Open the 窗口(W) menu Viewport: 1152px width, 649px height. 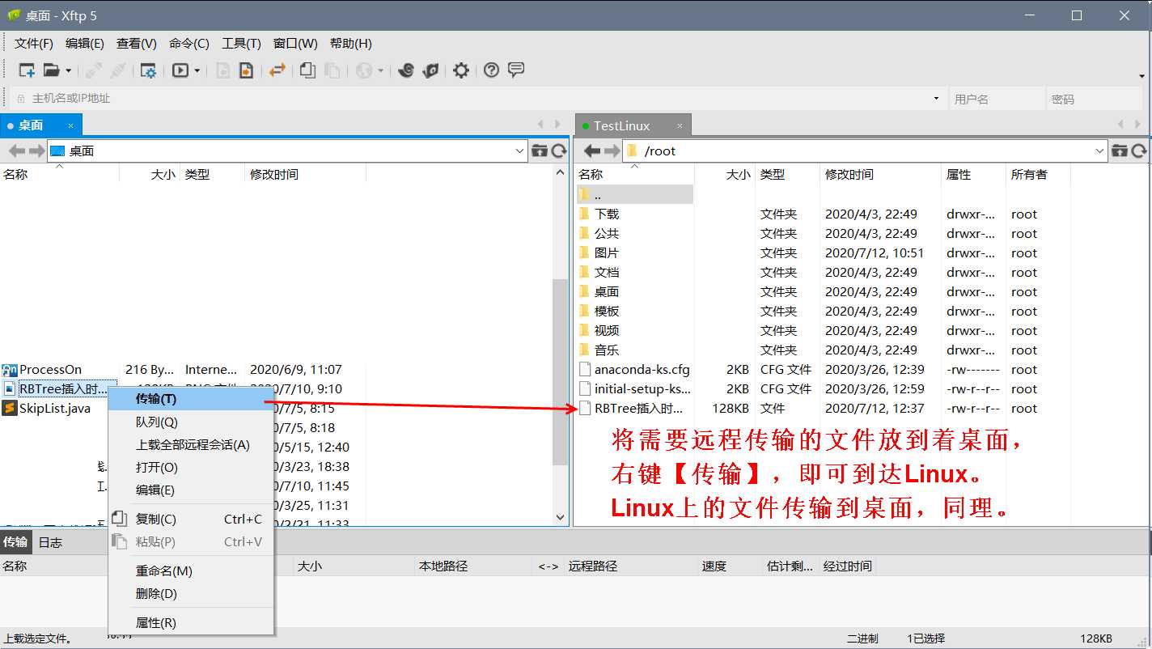click(295, 44)
